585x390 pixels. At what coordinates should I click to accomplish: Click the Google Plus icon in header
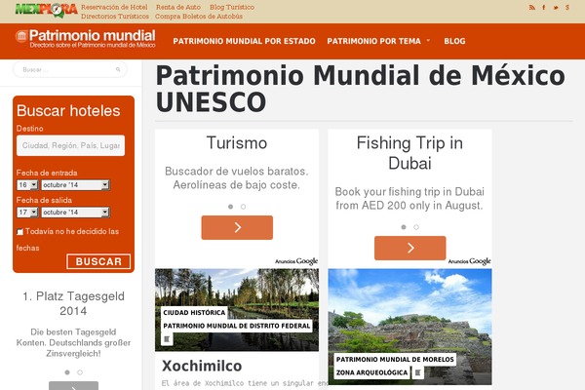567,7
